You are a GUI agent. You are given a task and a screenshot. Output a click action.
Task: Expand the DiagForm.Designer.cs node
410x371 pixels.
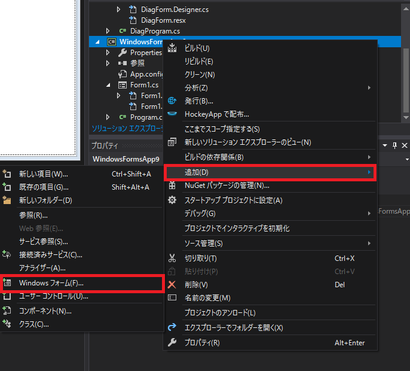click(118, 10)
